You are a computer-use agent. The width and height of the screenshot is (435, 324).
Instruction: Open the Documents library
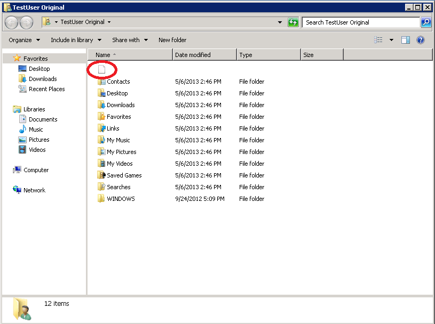pos(43,119)
